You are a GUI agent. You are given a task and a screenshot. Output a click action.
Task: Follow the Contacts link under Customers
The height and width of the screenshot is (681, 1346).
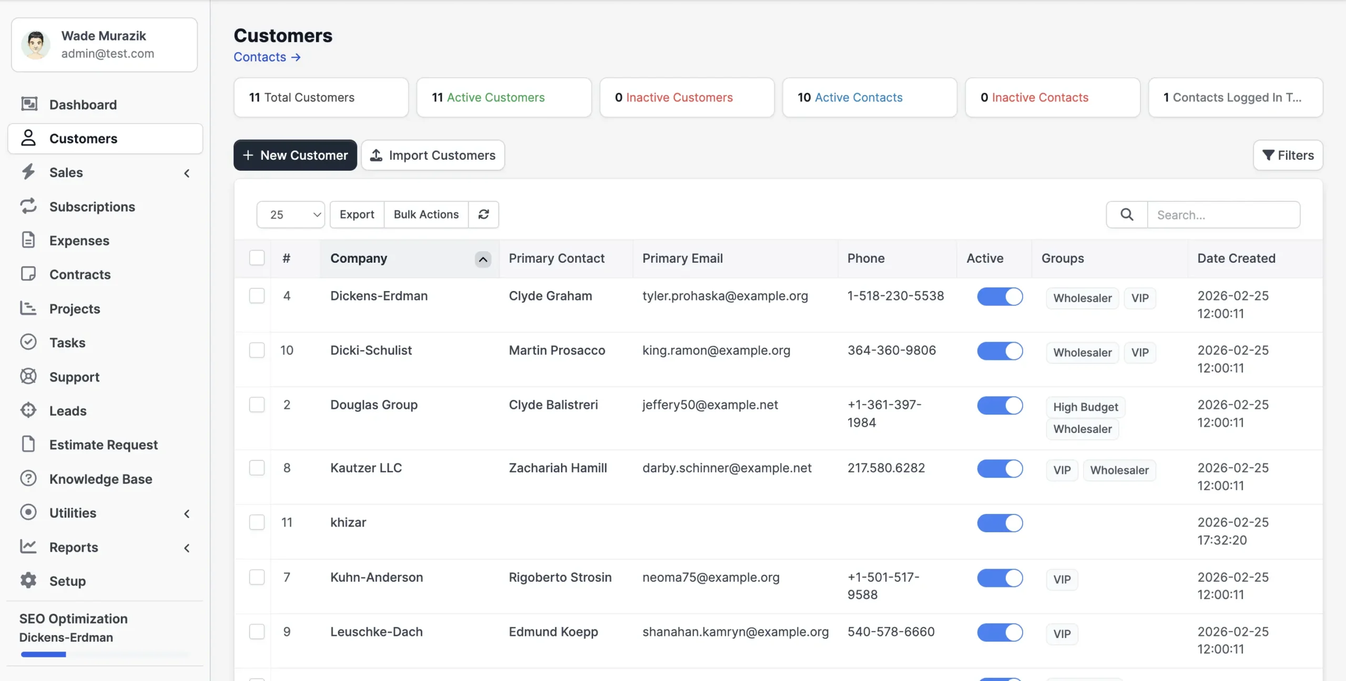click(267, 57)
